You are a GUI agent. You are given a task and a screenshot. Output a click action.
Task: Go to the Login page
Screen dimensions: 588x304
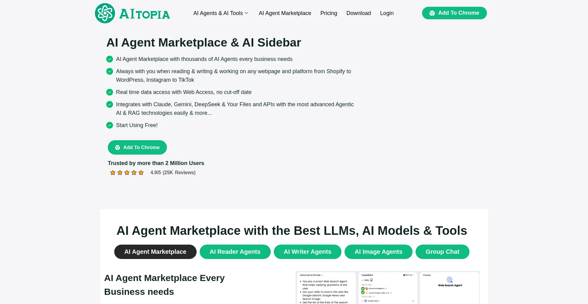[386, 13]
